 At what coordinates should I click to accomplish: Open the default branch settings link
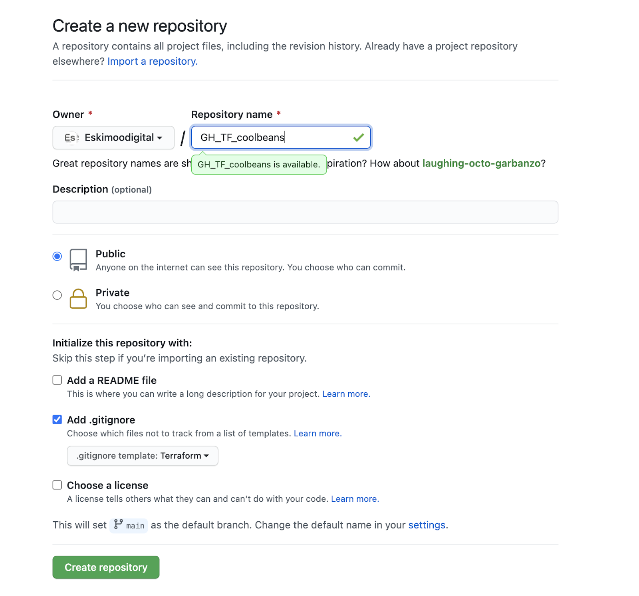point(427,525)
